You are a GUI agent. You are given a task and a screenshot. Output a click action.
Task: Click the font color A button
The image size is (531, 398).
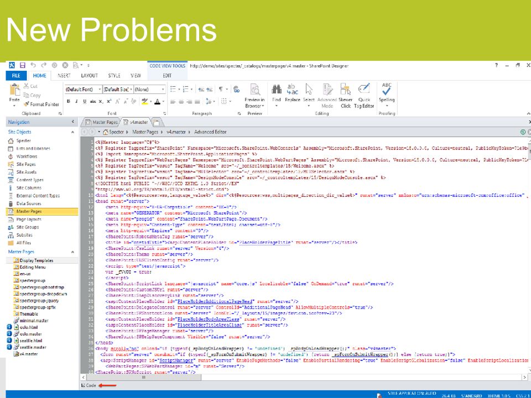157,101
